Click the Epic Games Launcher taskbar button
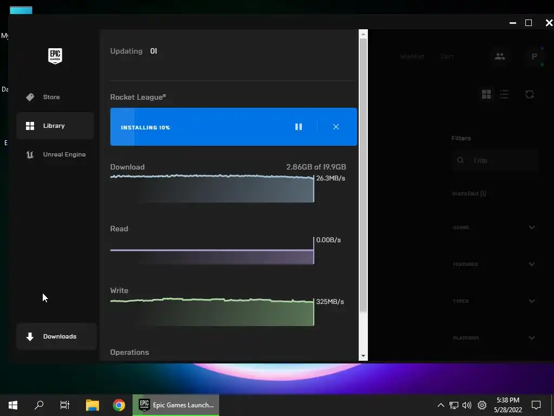Viewport: 554px width, 416px height. coord(176,405)
